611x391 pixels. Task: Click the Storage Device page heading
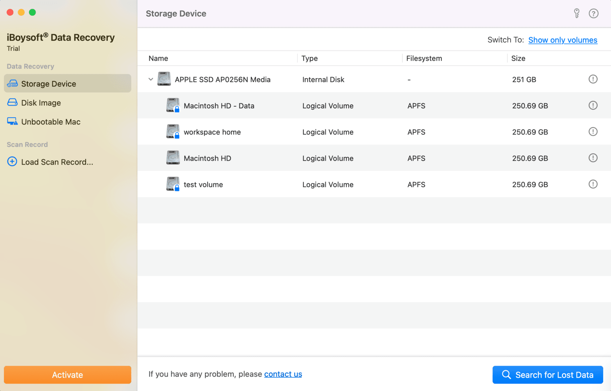(176, 14)
